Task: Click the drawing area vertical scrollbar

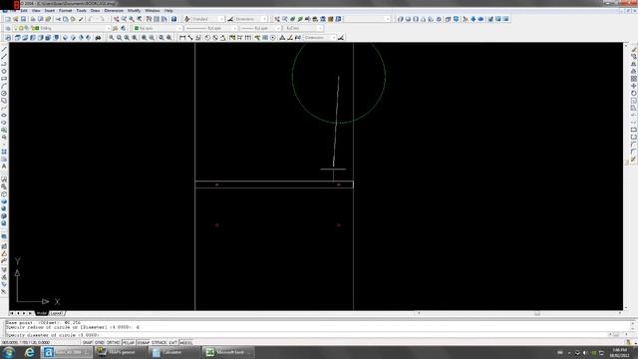Action: click(x=626, y=177)
